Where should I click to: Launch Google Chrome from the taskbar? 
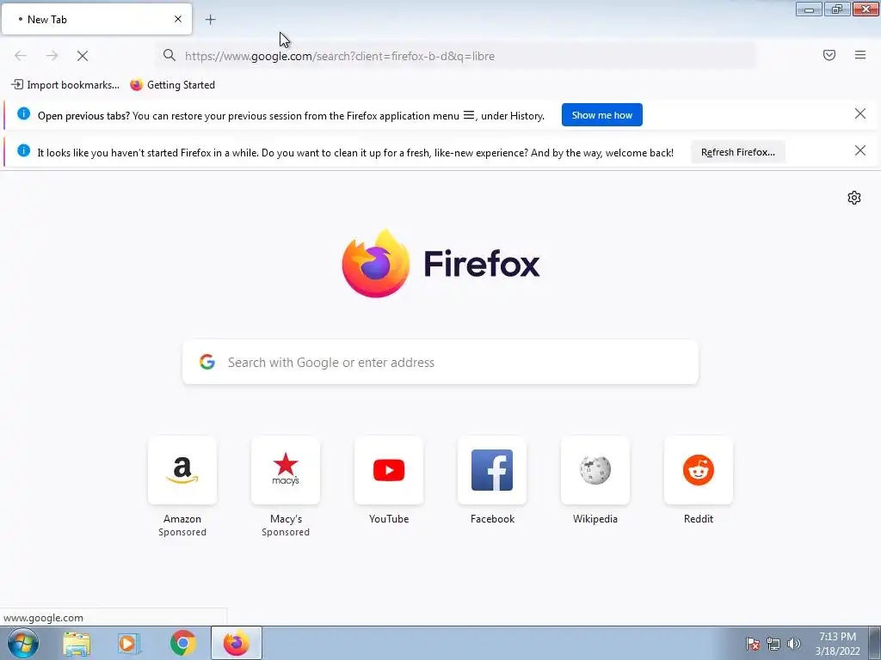pyautogui.click(x=182, y=643)
